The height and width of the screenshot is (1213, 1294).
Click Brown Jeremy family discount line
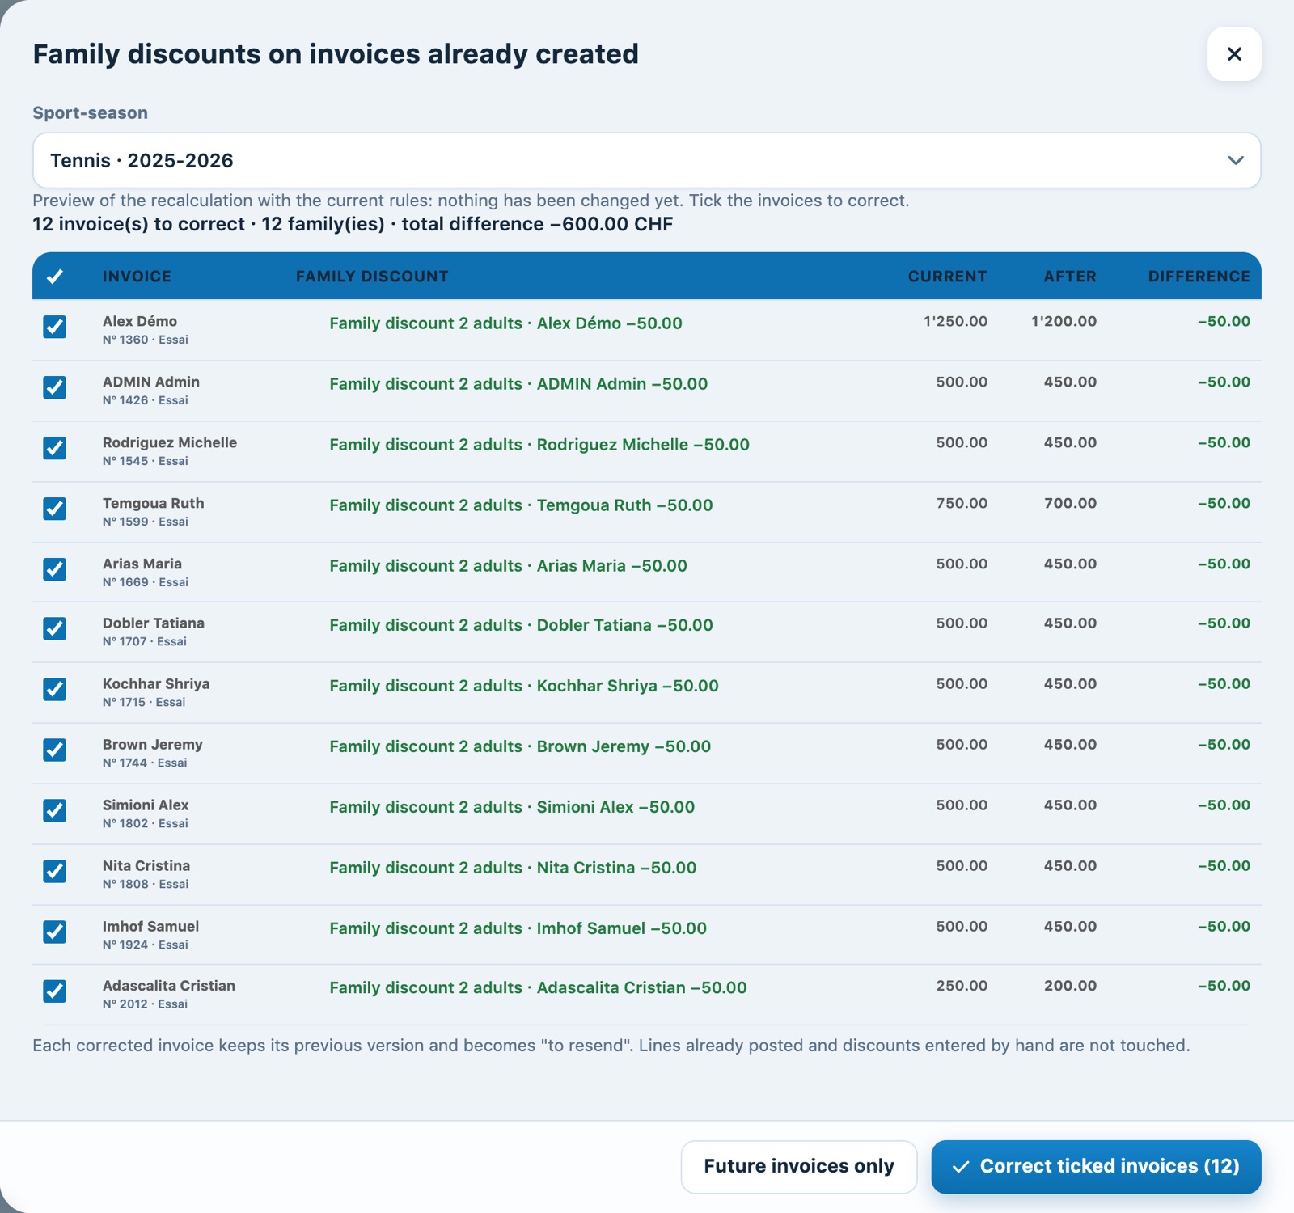tap(520, 746)
